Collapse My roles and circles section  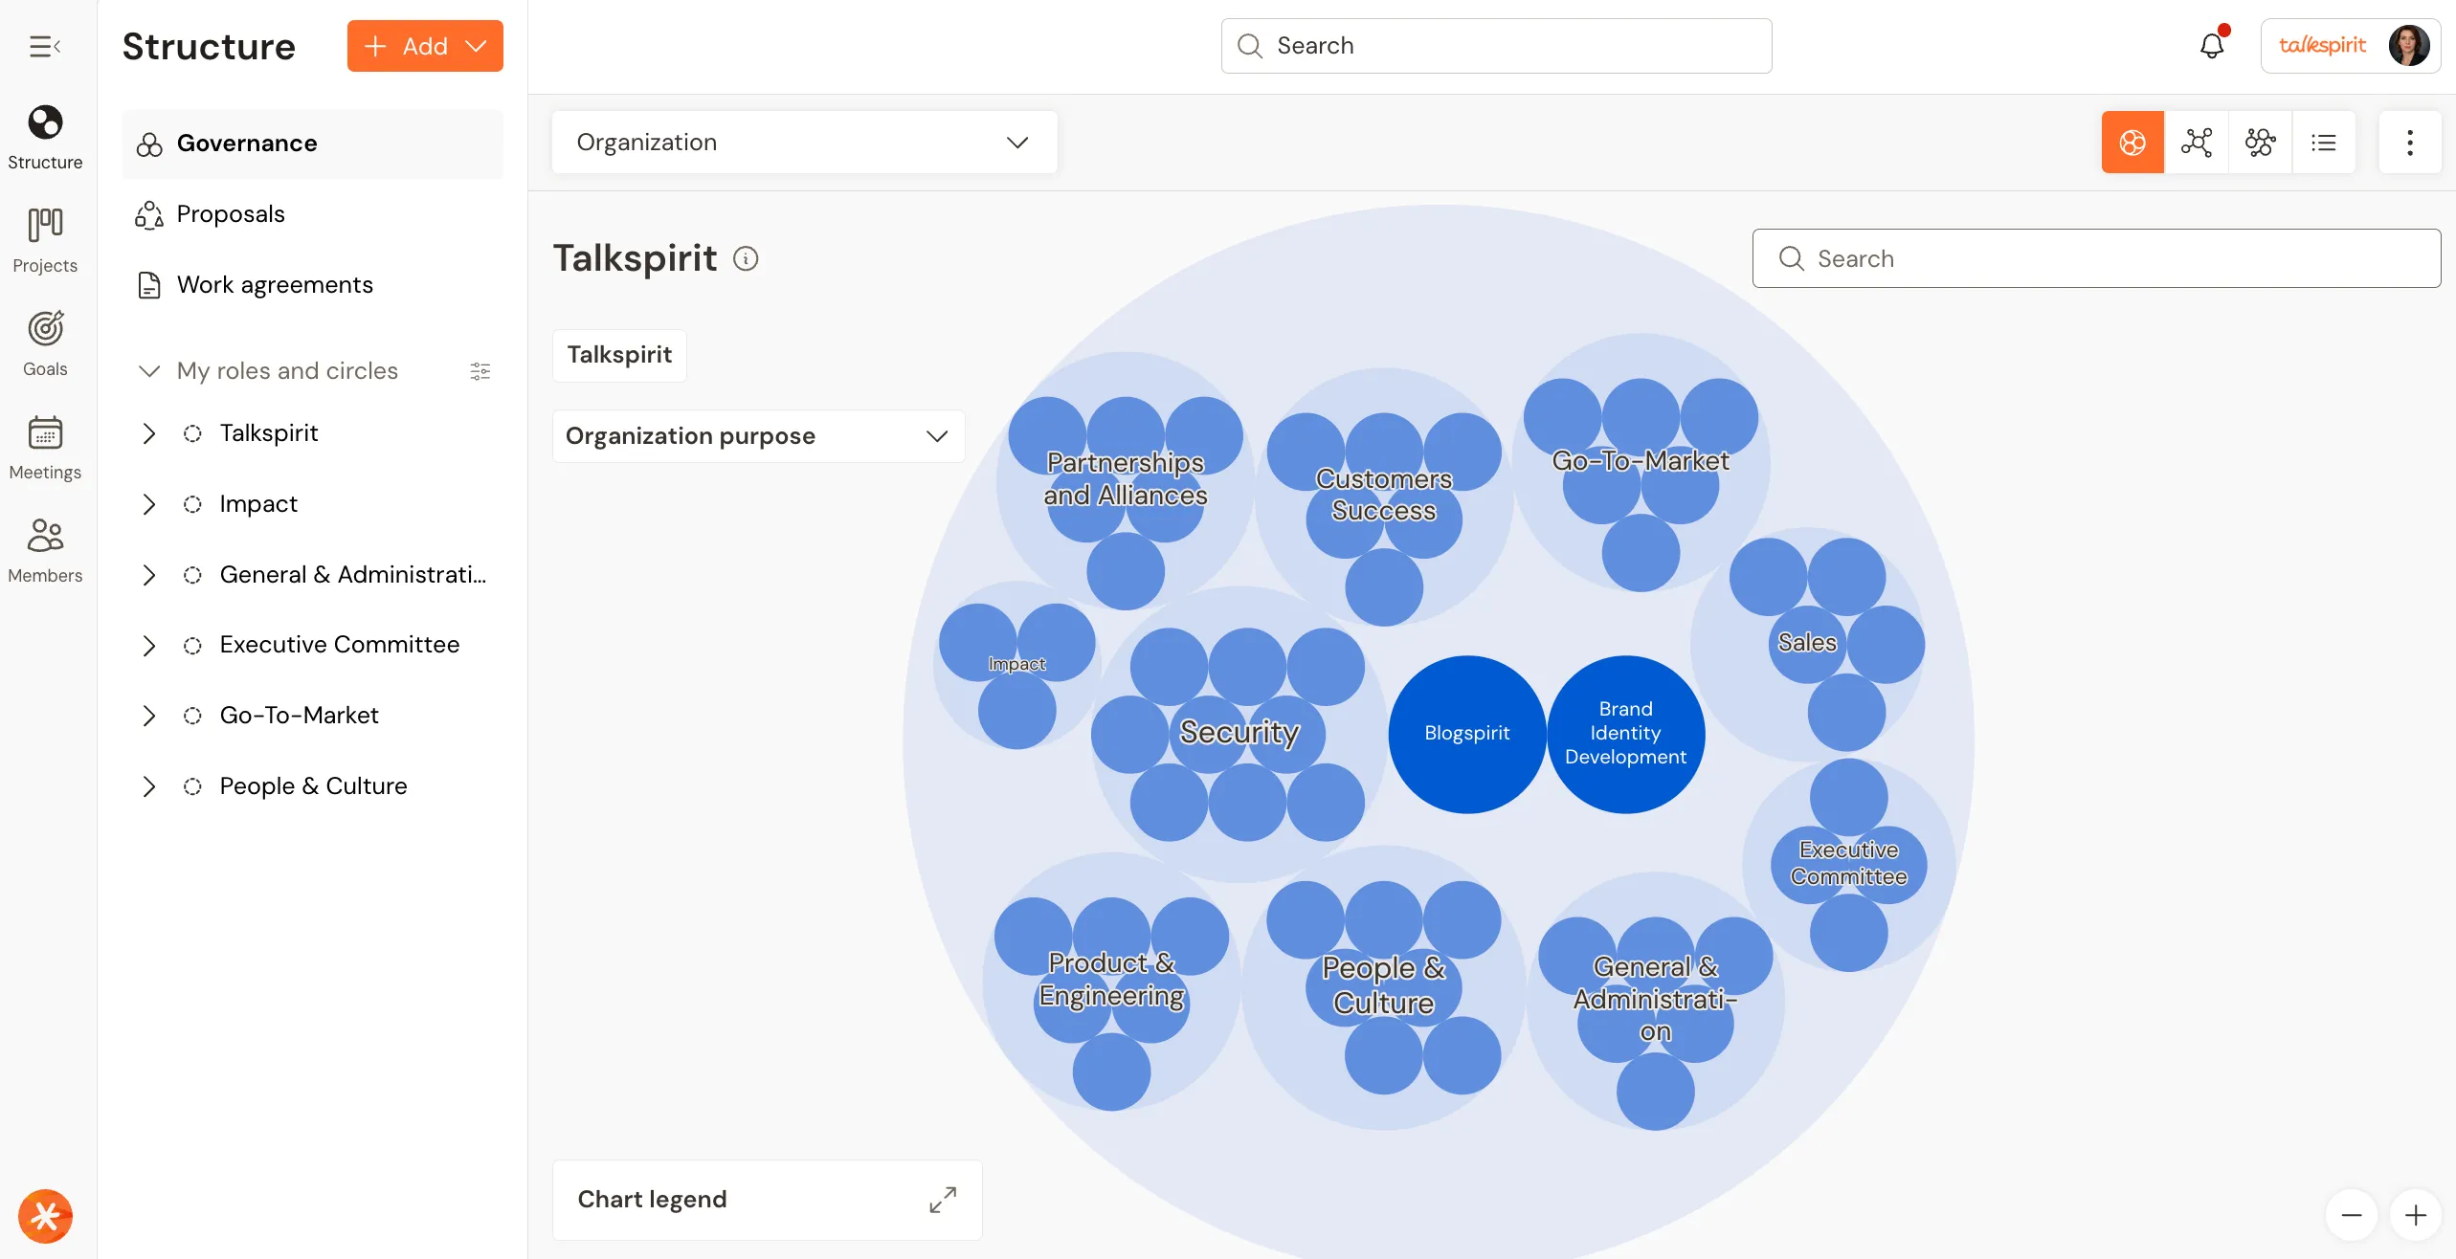[149, 371]
